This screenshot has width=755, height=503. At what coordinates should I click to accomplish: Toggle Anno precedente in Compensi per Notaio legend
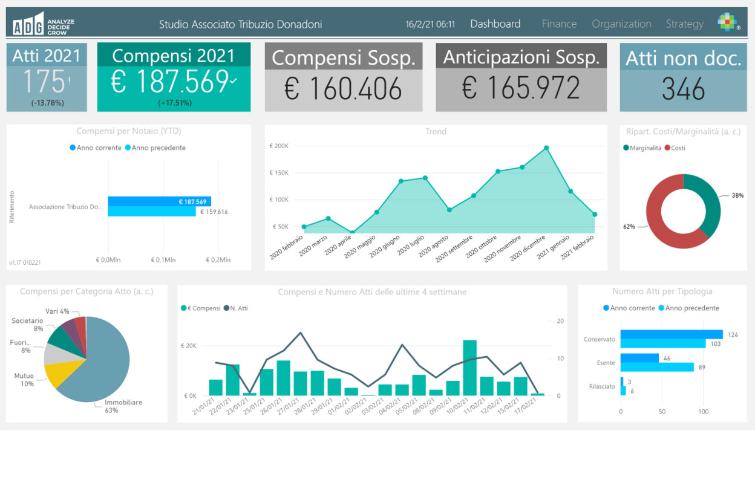click(128, 148)
